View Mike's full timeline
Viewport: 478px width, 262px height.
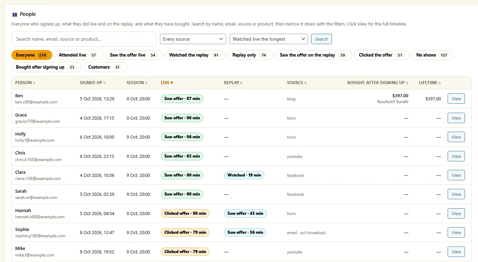(x=456, y=252)
